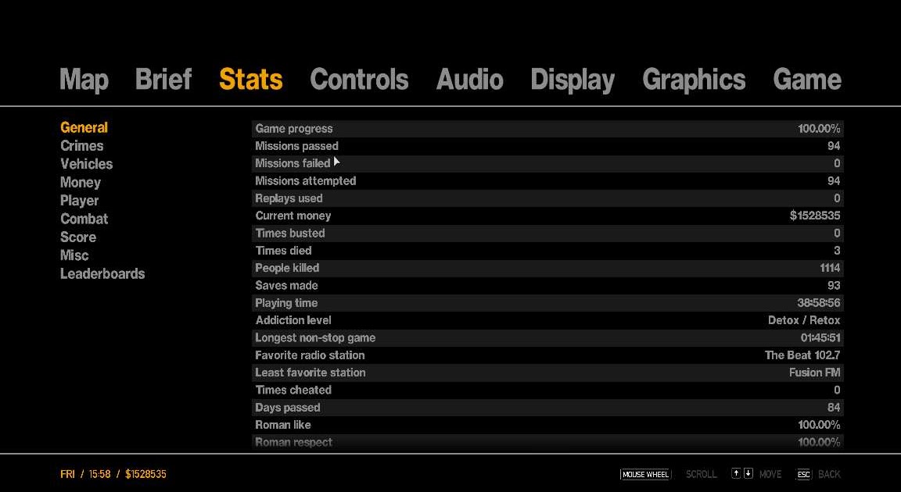Click the ESC key icon
This screenshot has height=492, width=901.
tap(803, 474)
